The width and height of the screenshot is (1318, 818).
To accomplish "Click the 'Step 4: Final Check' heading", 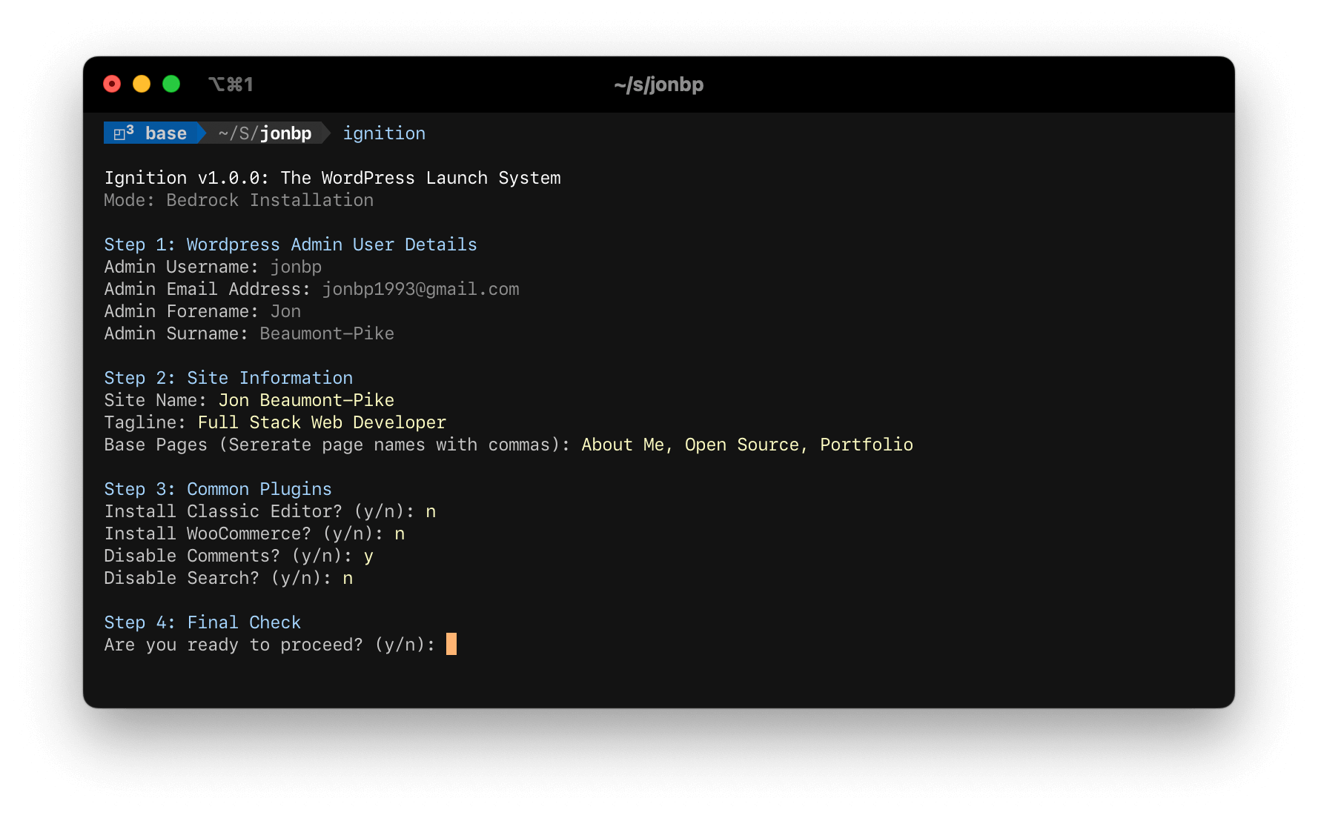I will pos(202,622).
